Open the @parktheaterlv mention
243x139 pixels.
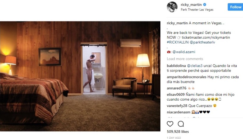(202, 42)
